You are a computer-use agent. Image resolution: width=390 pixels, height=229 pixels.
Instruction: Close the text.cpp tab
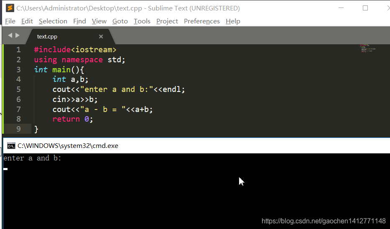point(101,36)
